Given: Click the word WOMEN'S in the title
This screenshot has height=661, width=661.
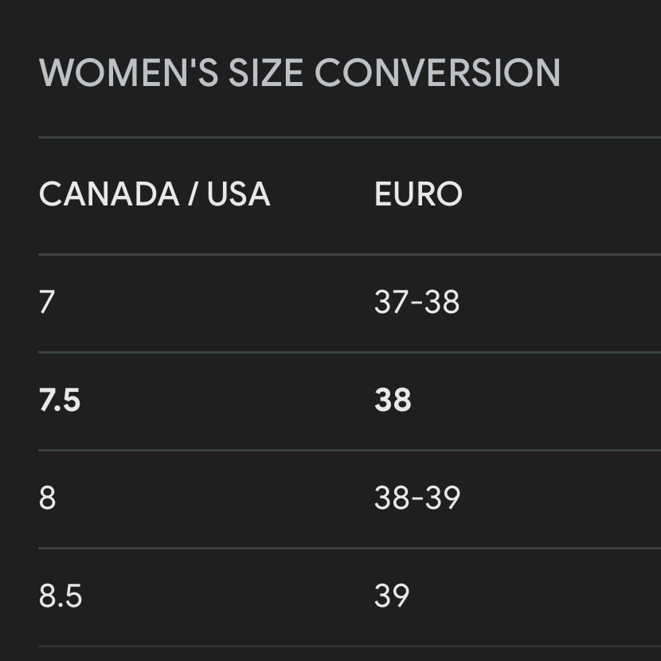Looking at the screenshot, I should click(128, 72).
